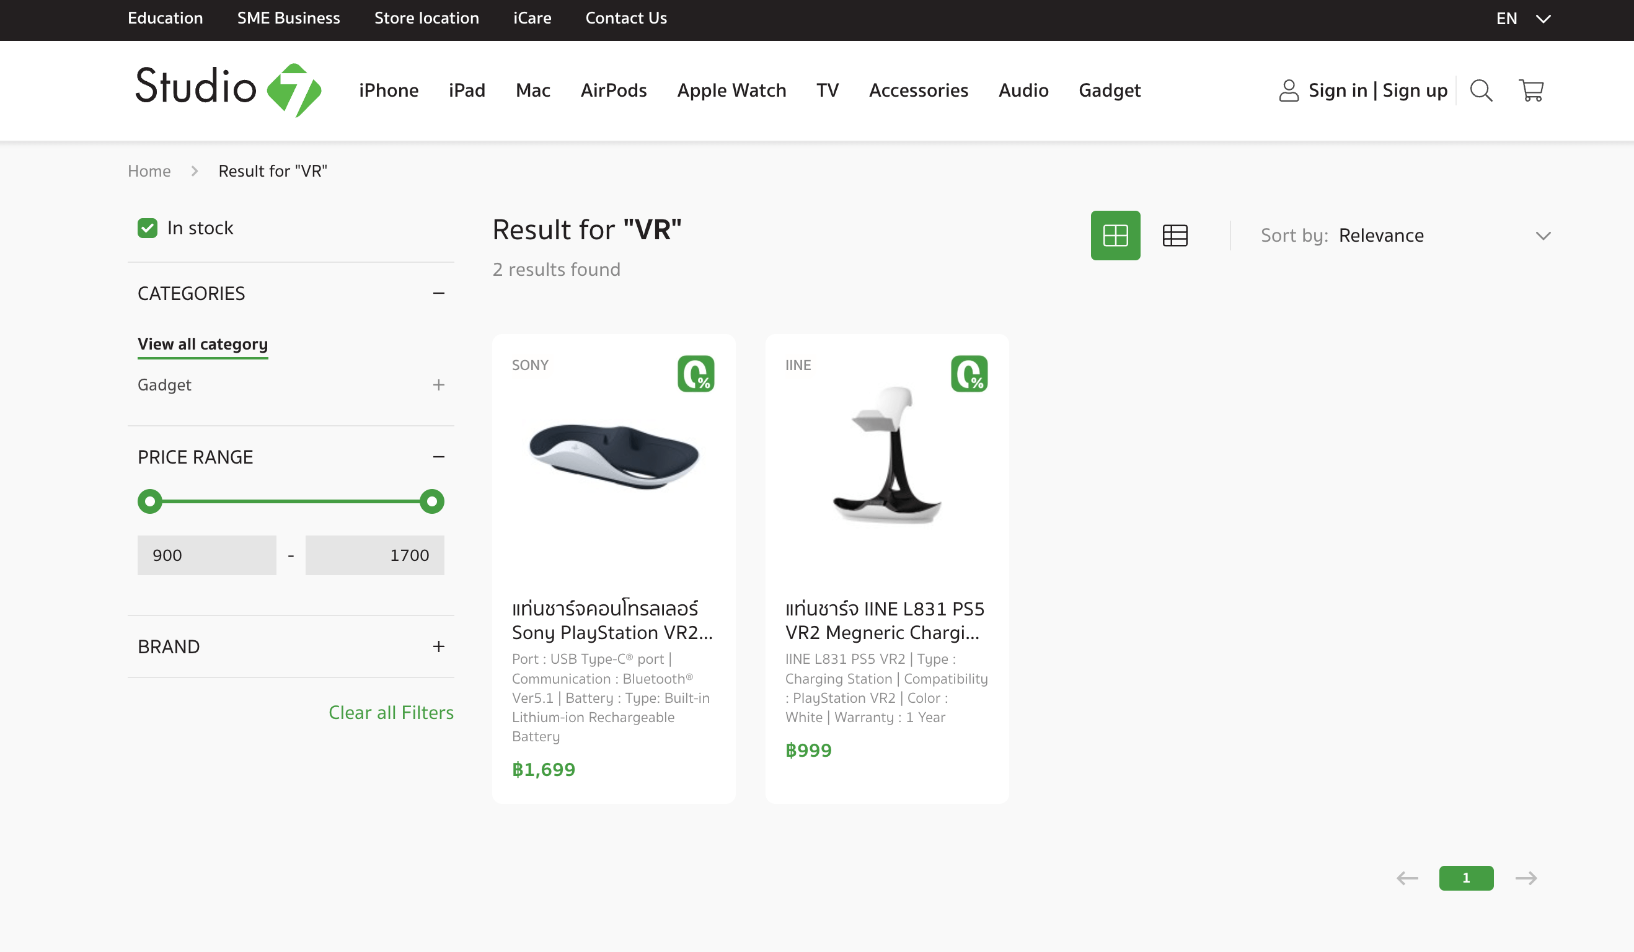Click 0% installment badge on IINE product
Screen dimensions: 1634x952
[x=969, y=374]
